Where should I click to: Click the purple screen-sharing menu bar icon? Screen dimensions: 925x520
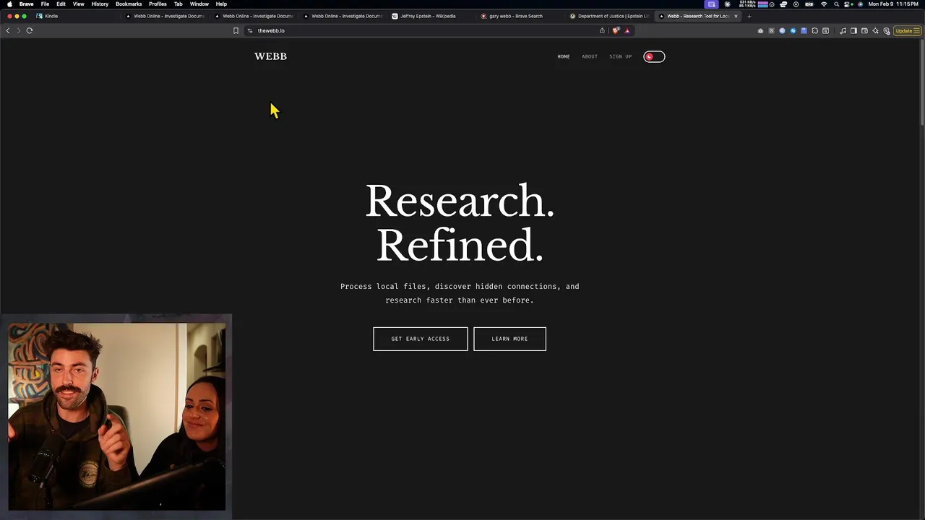712,4
